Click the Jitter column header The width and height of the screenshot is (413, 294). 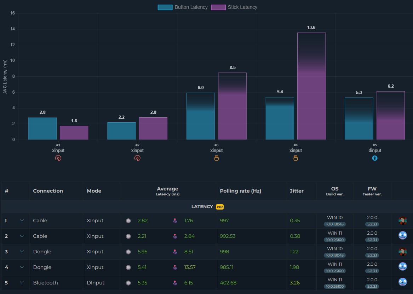(297, 191)
